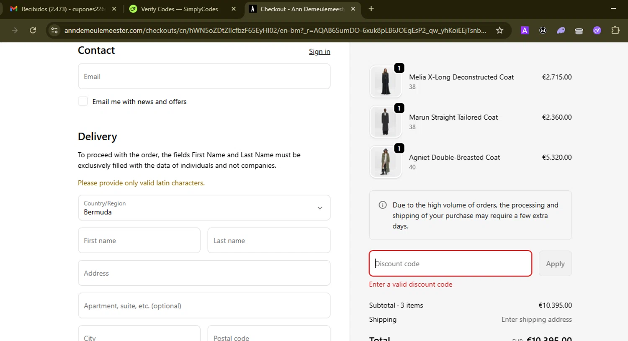Open the SimplyCodes purple extension icon
The height and width of the screenshot is (341, 628).
click(597, 30)
